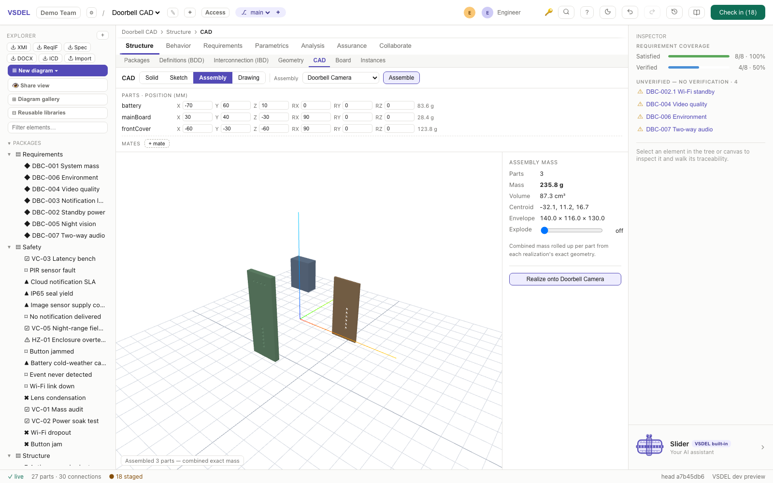Select the Assembly CAD mode
773x483 pixels.
point(213,78)
